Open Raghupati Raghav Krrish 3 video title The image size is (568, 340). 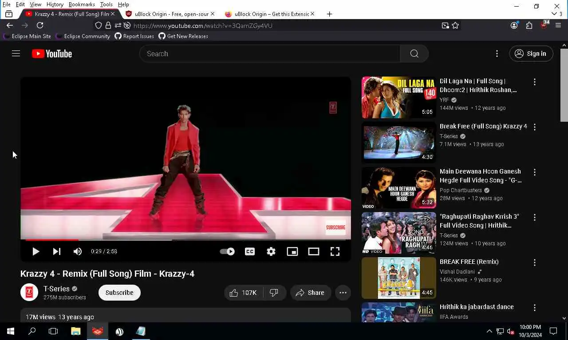(479, 221)
